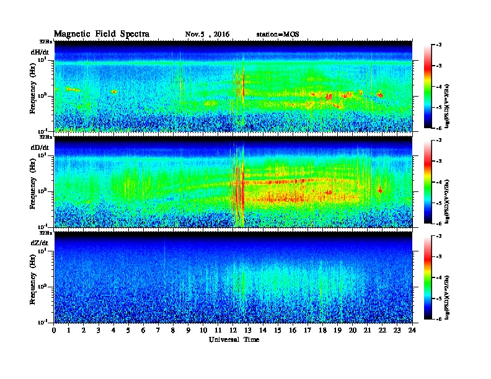Click hour 20 on the Universal Time axis
Viewport: 491px width, 379px height.
click(x=353, y=331)
